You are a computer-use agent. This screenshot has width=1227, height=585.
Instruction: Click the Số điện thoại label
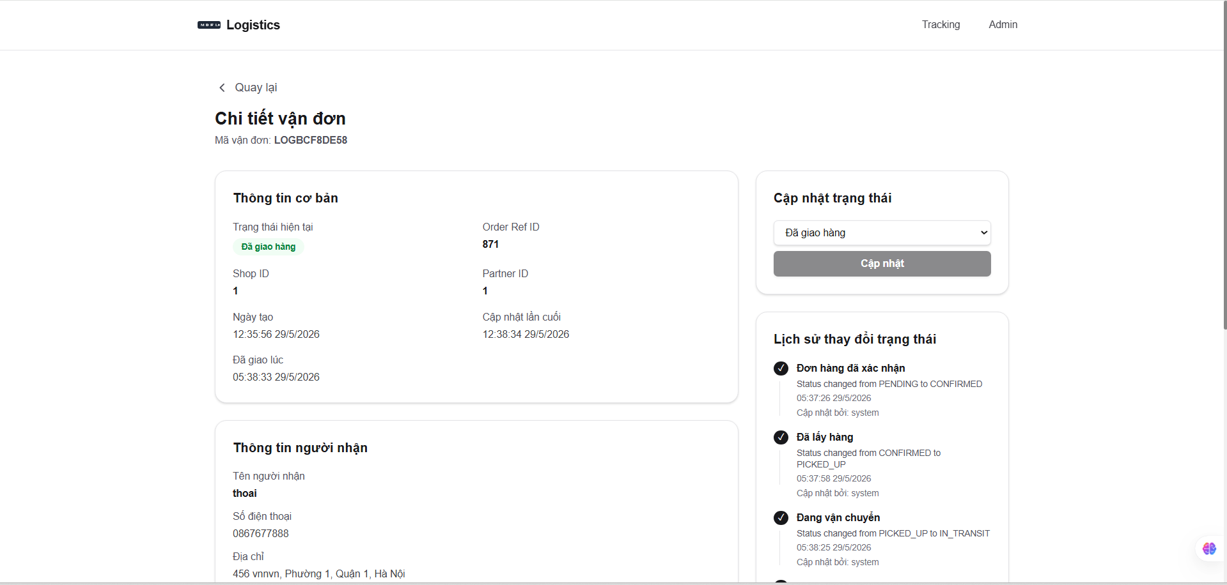pyautogui.click(x=262, y=516)
